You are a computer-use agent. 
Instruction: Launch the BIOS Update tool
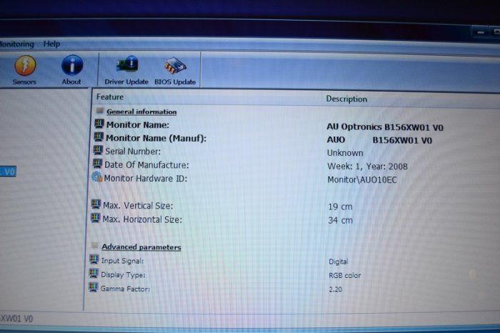click(175, 71)
